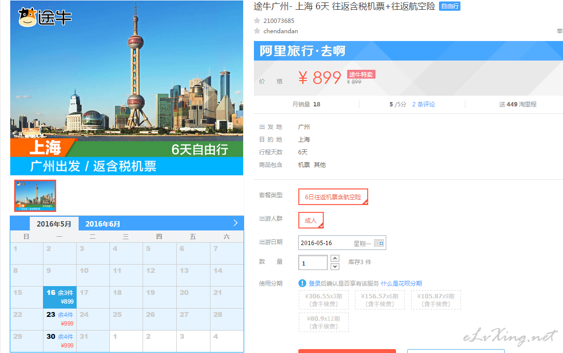
Task: Click the Shanghai thumbnail below main image
Action: (35, 196)
